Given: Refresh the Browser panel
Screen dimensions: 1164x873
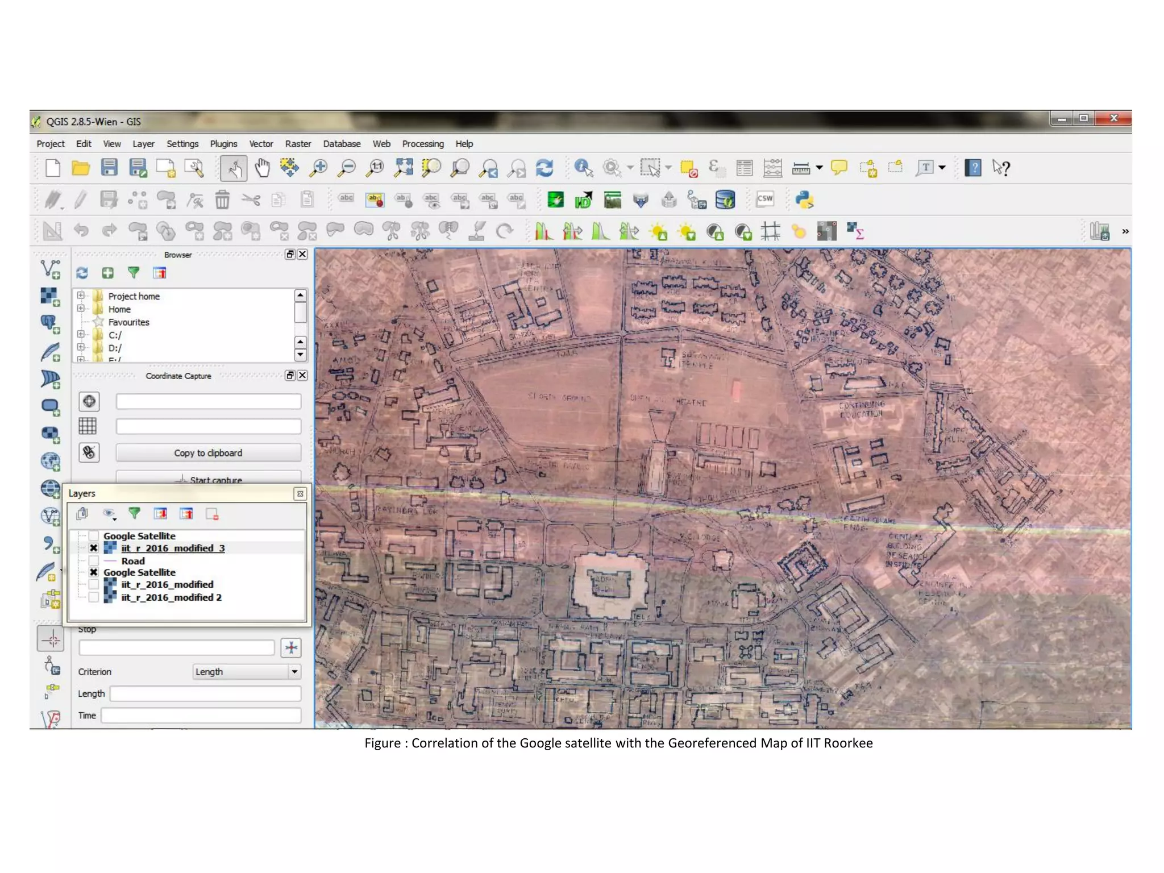Looking at the screenshot, I should pyautogui.click(x=82, y=273).
